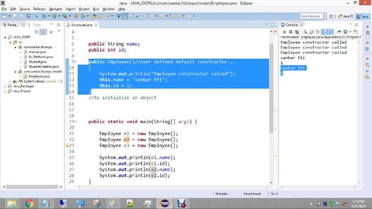Collapse the com.sankar.tti.oops package
Image resolution: width=372 pixels, height=209 pixels.
(x=16, y=47)
